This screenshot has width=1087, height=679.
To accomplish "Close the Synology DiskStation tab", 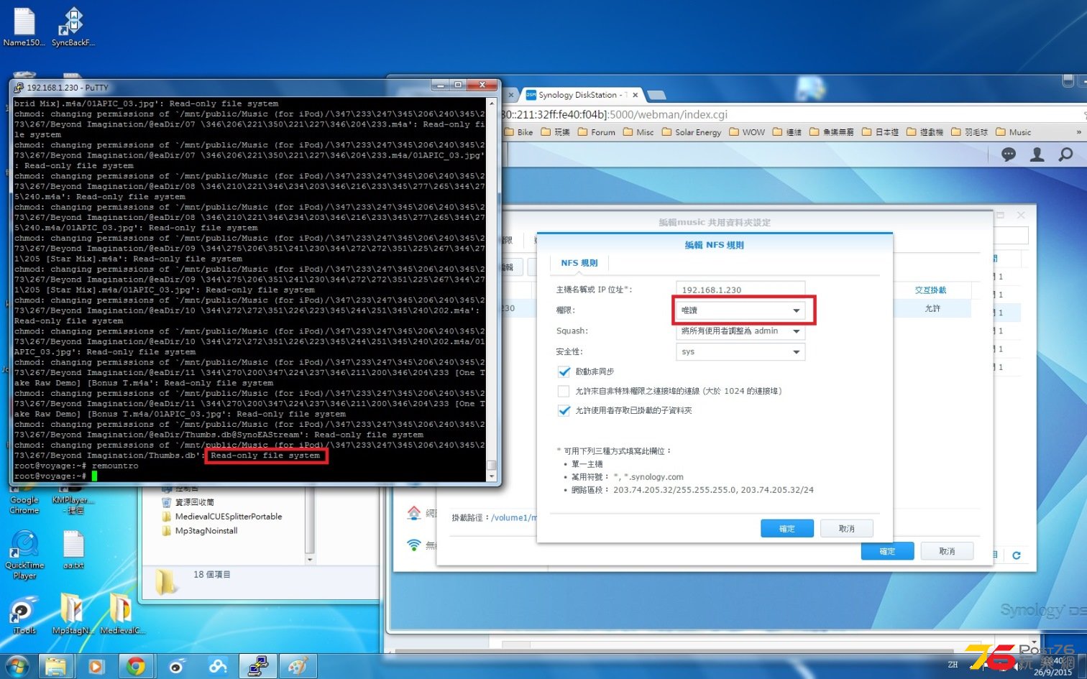I will pyautogui.click(x=635, y=95).
